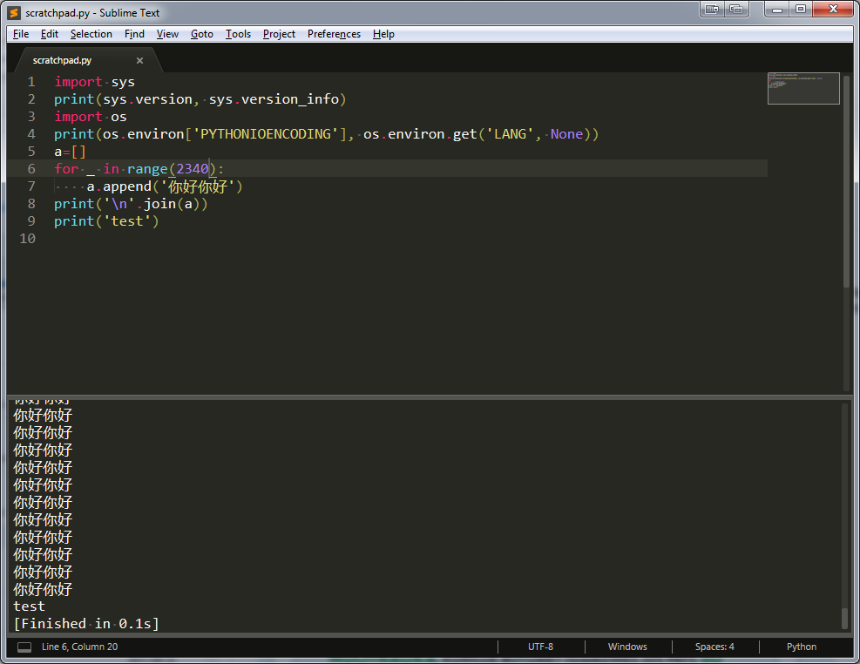Click '[Finished in 0.1s]' in output panel

click(x=86, y=624)
